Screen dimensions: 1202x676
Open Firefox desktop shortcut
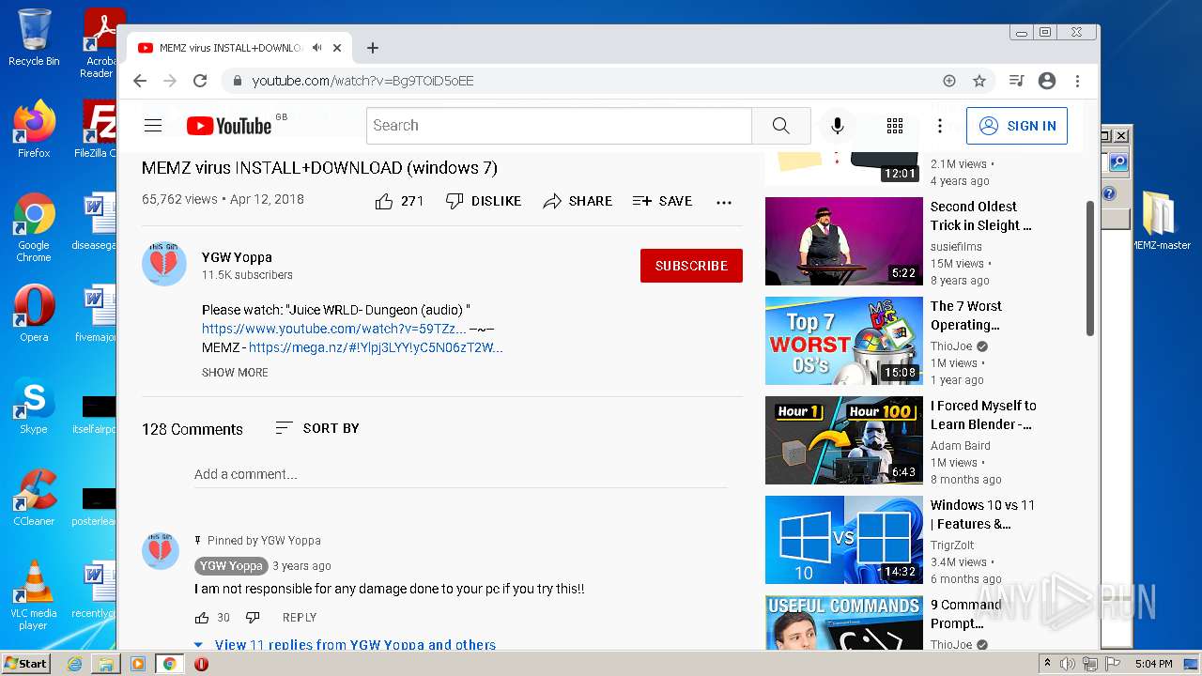(34, 130)
